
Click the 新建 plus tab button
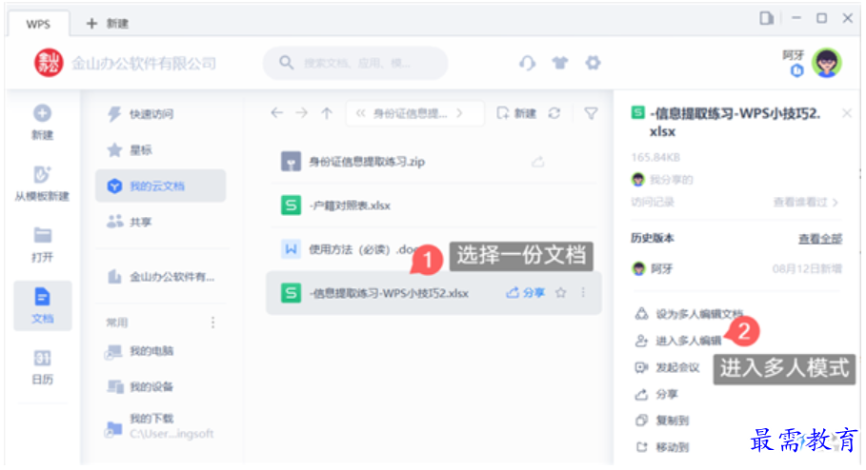click(107, 23)
